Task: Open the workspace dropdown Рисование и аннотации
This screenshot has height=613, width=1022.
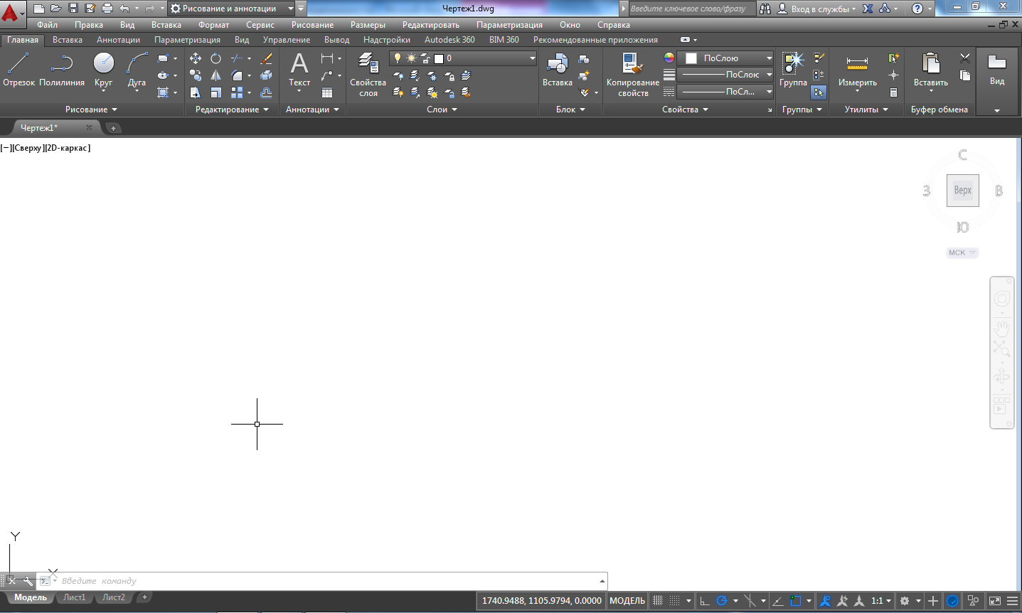Action: [x=231, y=9]
